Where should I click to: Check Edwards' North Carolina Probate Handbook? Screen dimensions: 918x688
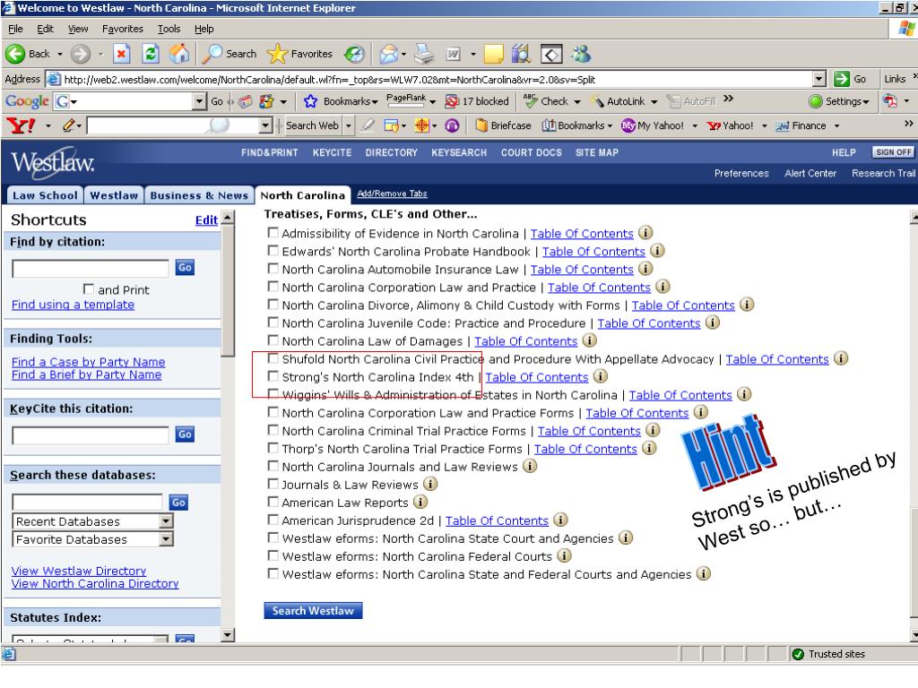273,251
